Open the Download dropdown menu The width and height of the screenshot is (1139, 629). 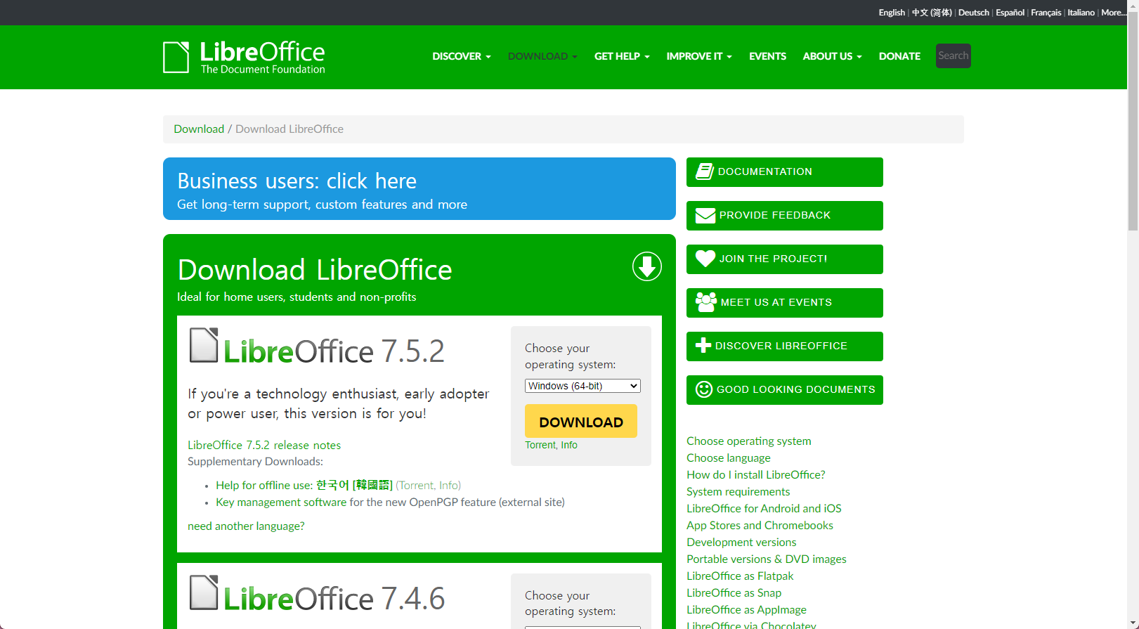(x=542, y=56)
